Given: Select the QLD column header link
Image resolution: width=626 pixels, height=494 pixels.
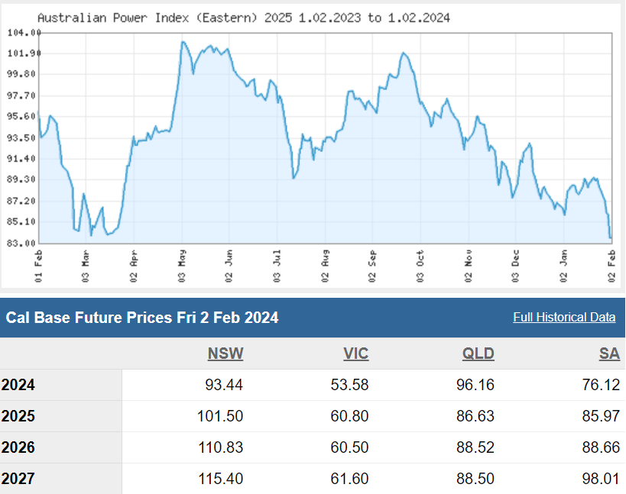Looking at the screenshot, I should [478, 354].
